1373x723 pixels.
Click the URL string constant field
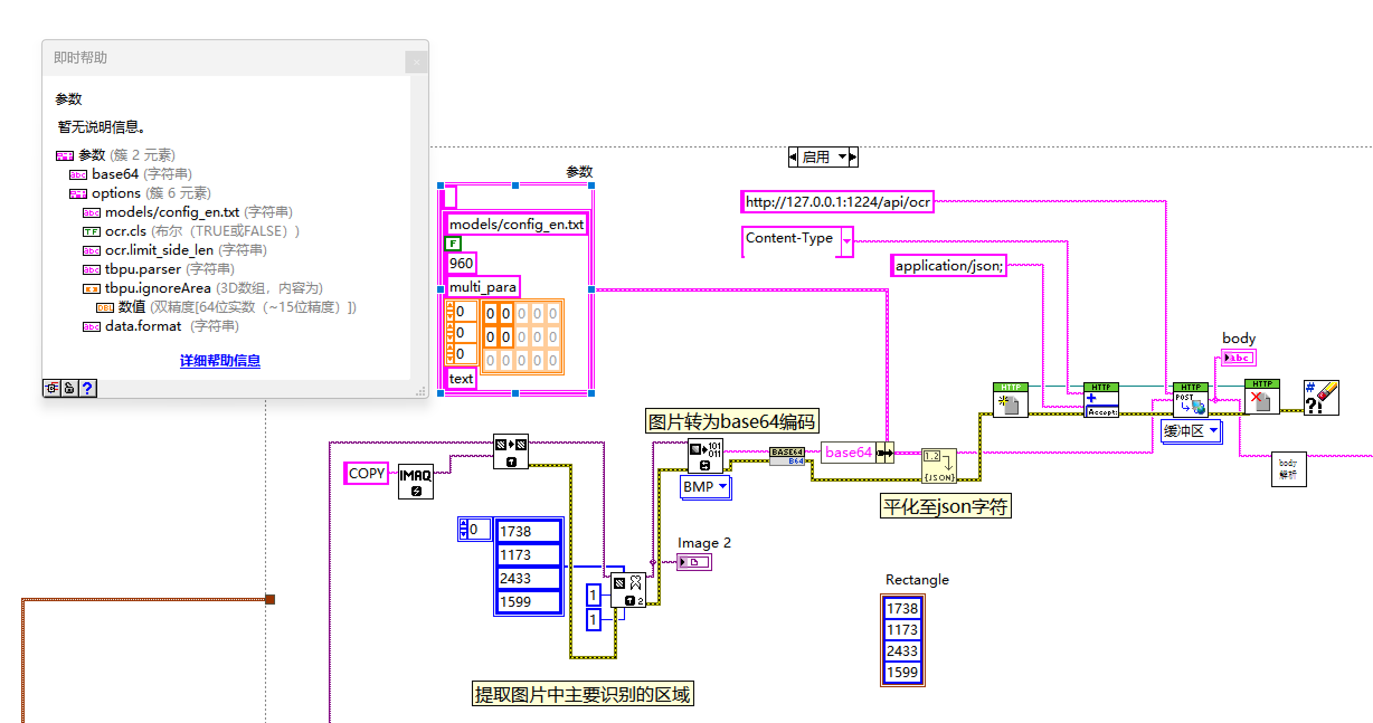837,202
